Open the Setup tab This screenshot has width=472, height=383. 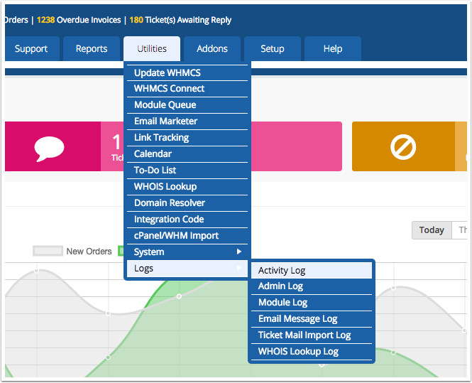273,49
